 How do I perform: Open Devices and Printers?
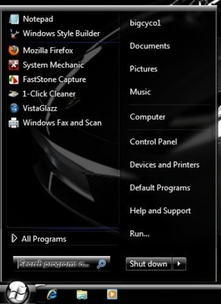point(165,165)
